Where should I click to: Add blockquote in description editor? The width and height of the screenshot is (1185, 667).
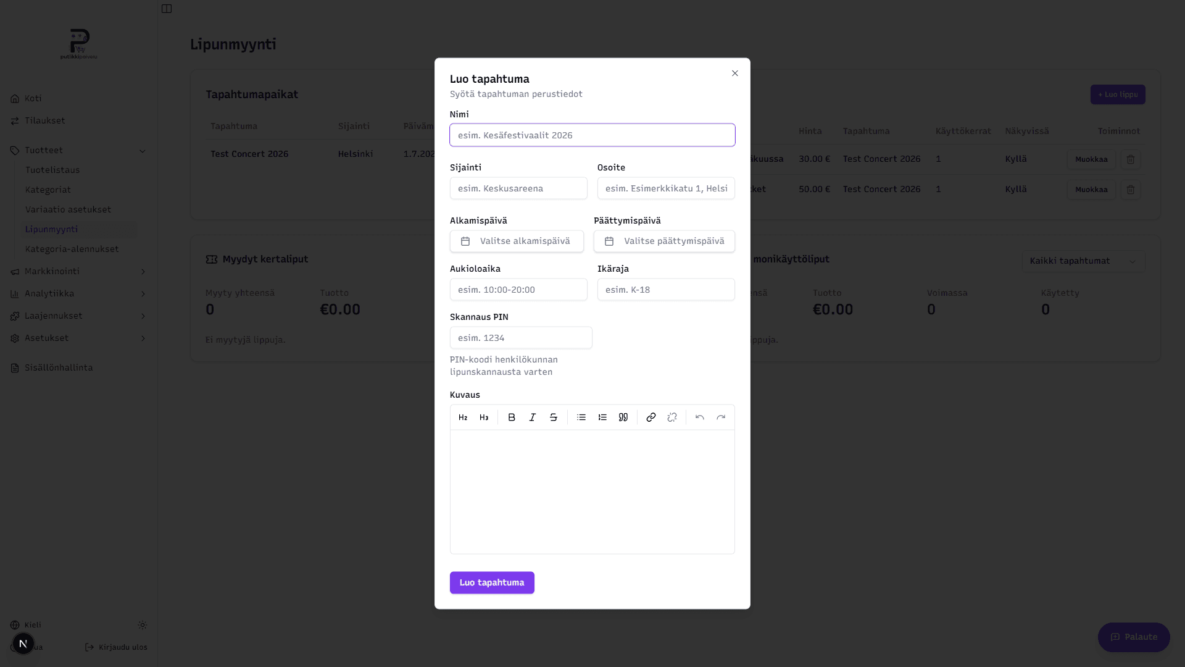(623, 417)
